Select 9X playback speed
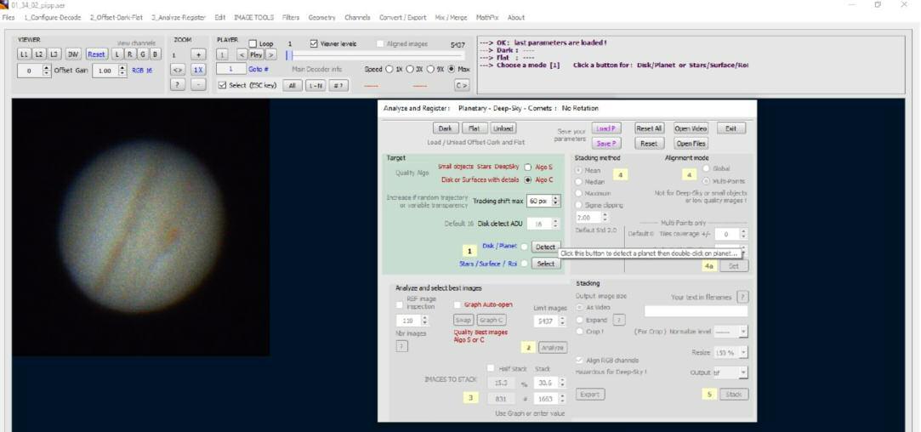This screenshot has width=921, height=432. point(430,69)
